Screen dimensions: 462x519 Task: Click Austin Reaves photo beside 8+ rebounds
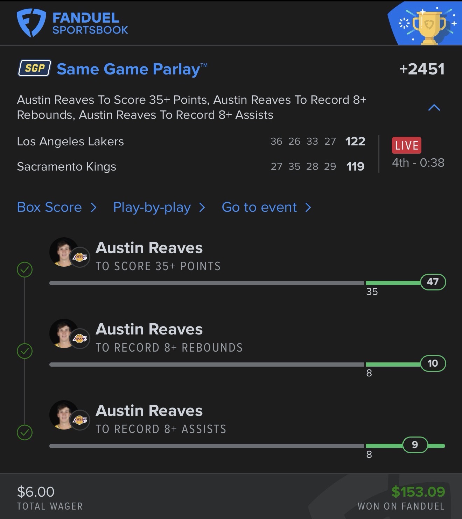[x=64, y=333]
